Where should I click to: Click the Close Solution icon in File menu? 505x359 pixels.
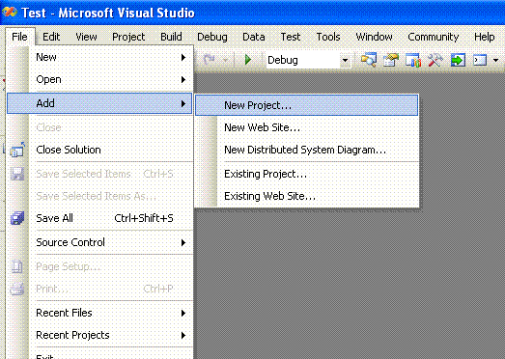17,150
